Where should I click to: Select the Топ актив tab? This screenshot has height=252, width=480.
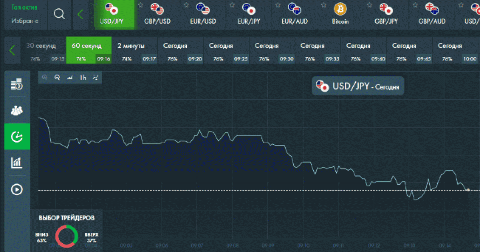24,8
